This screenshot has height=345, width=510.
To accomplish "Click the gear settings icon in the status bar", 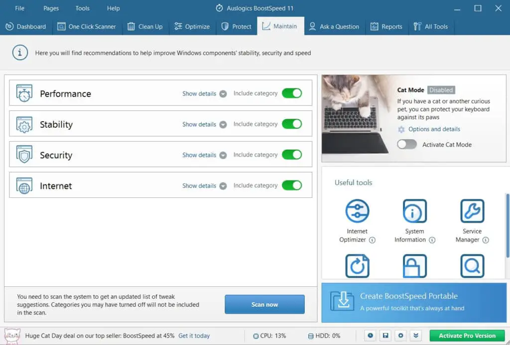I will point(400,336).
